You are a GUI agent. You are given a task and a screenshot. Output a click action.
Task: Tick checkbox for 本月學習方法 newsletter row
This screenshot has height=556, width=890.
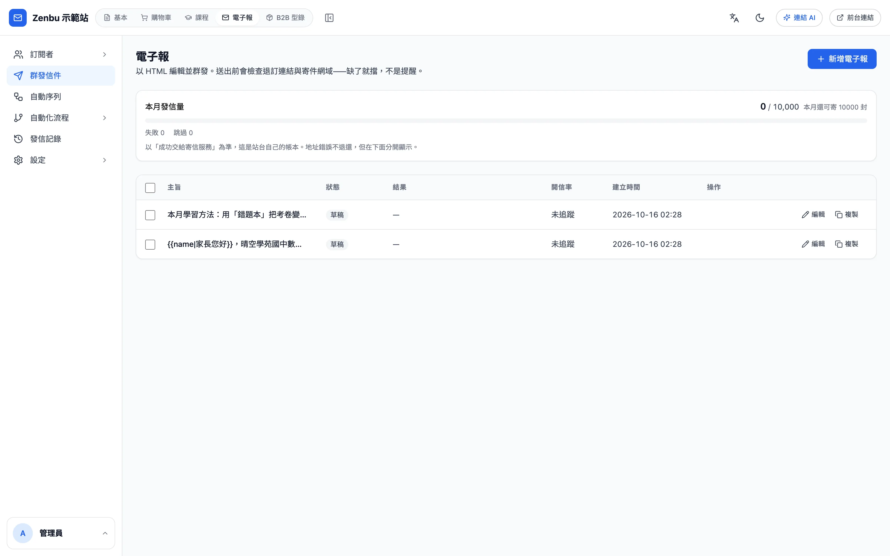(x=150, y=215)
